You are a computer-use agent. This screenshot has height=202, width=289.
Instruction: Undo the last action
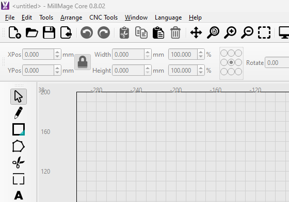87,32
